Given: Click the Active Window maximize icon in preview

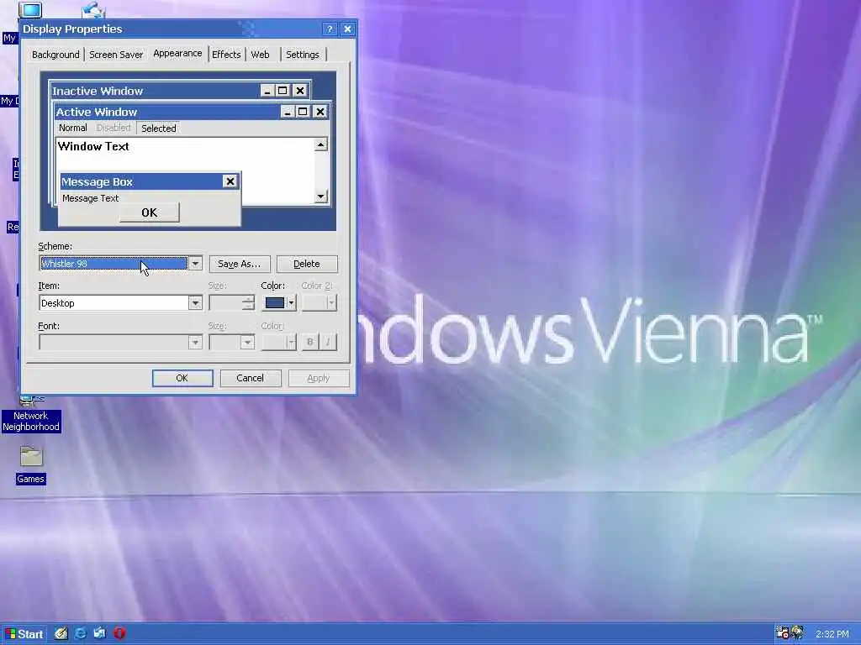Looking at the screenshot, I should [x=303, y=112].
